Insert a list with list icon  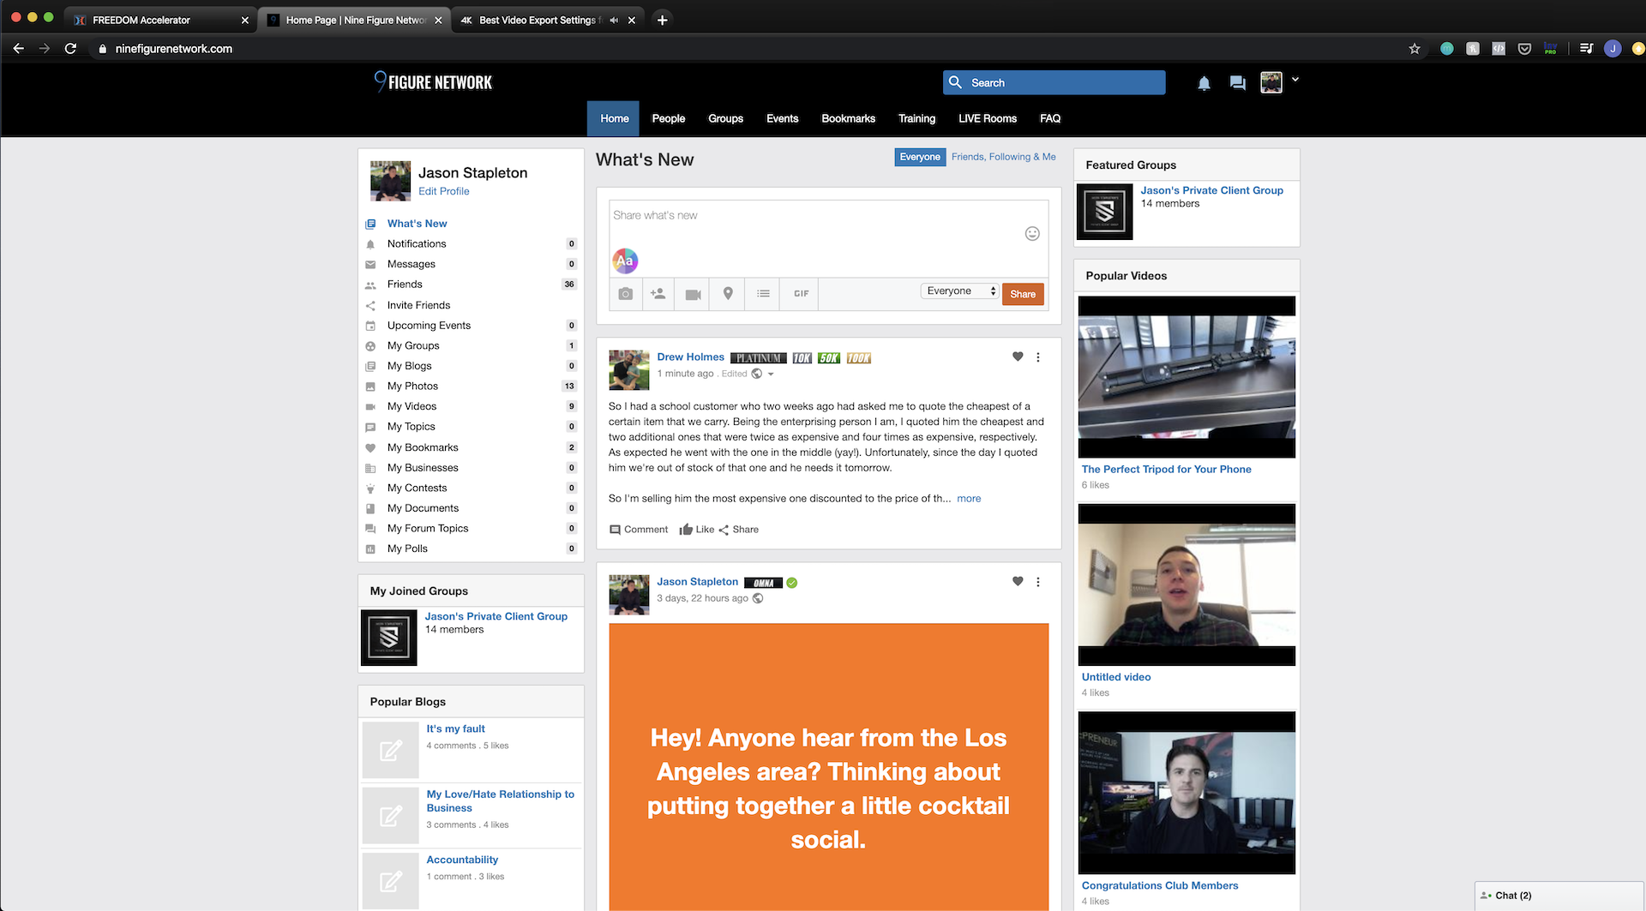coord(763,294)
